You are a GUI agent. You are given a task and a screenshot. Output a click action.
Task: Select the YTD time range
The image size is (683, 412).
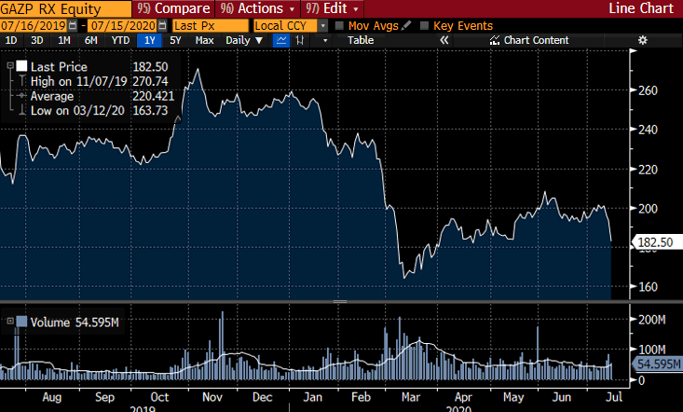[120, 40]
